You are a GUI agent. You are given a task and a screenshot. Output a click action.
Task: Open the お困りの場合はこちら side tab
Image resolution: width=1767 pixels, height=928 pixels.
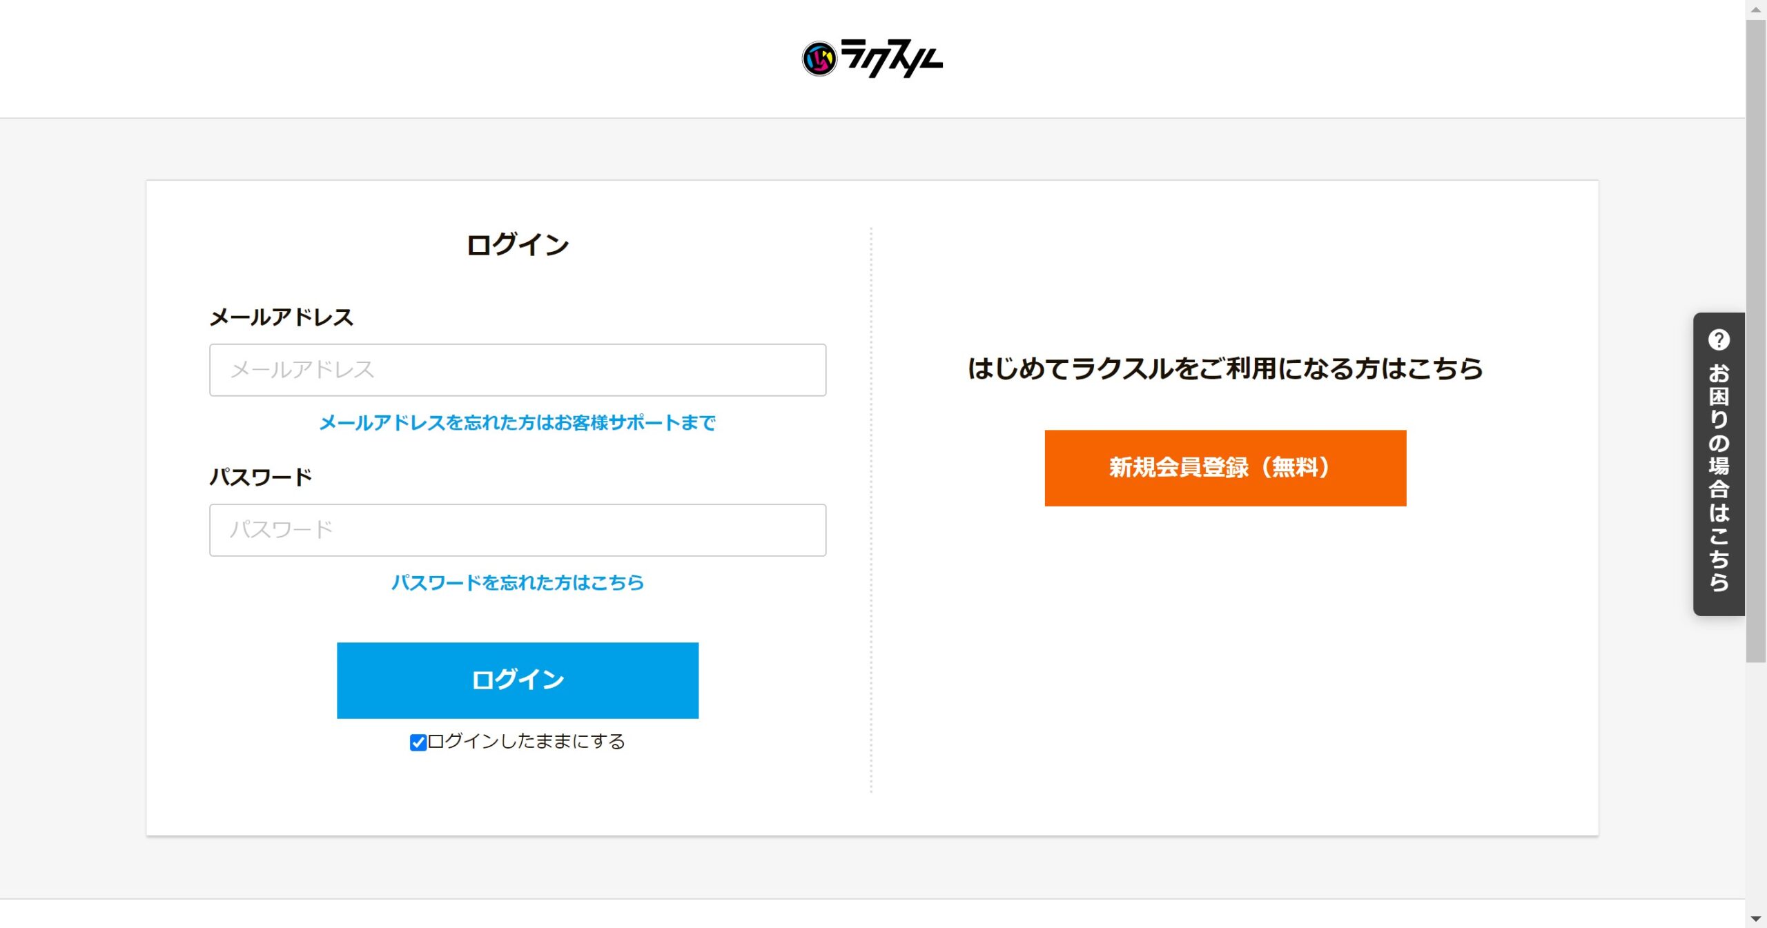point(1719,476)
